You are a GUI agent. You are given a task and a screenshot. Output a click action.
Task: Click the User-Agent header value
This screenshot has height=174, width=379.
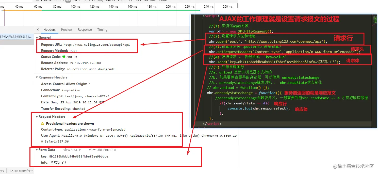click(139, 138)
